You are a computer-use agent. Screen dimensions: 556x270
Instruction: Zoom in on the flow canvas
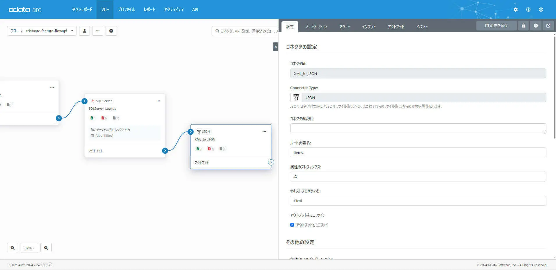click(13, 248)
